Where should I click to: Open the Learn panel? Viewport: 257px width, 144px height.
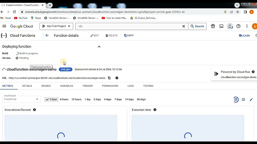[x=244, y=36]
